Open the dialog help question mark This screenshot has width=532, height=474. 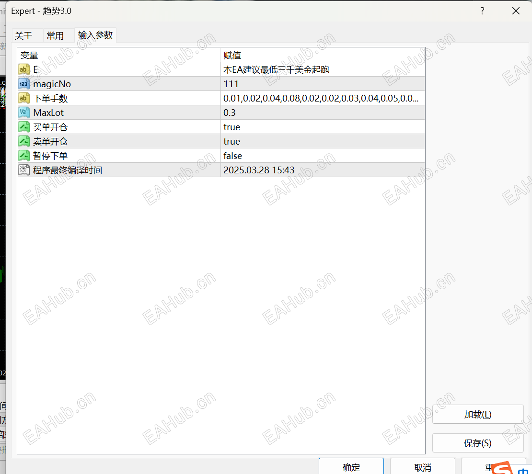click(482, 11)
